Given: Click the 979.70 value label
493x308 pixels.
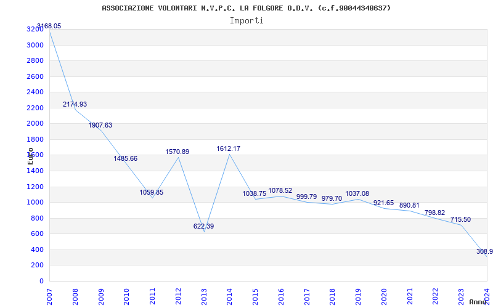Looking at the screenshot, I should [332, 198].
